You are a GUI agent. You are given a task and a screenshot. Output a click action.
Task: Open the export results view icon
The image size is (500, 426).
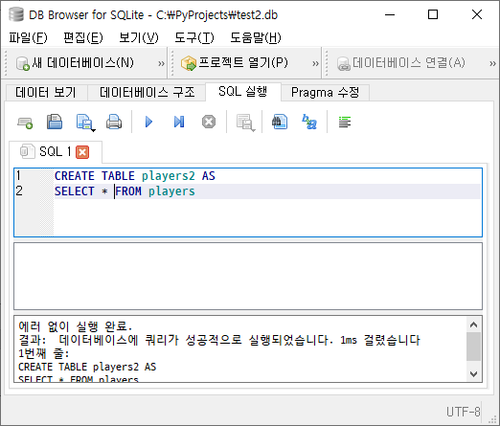coord(245,123)
